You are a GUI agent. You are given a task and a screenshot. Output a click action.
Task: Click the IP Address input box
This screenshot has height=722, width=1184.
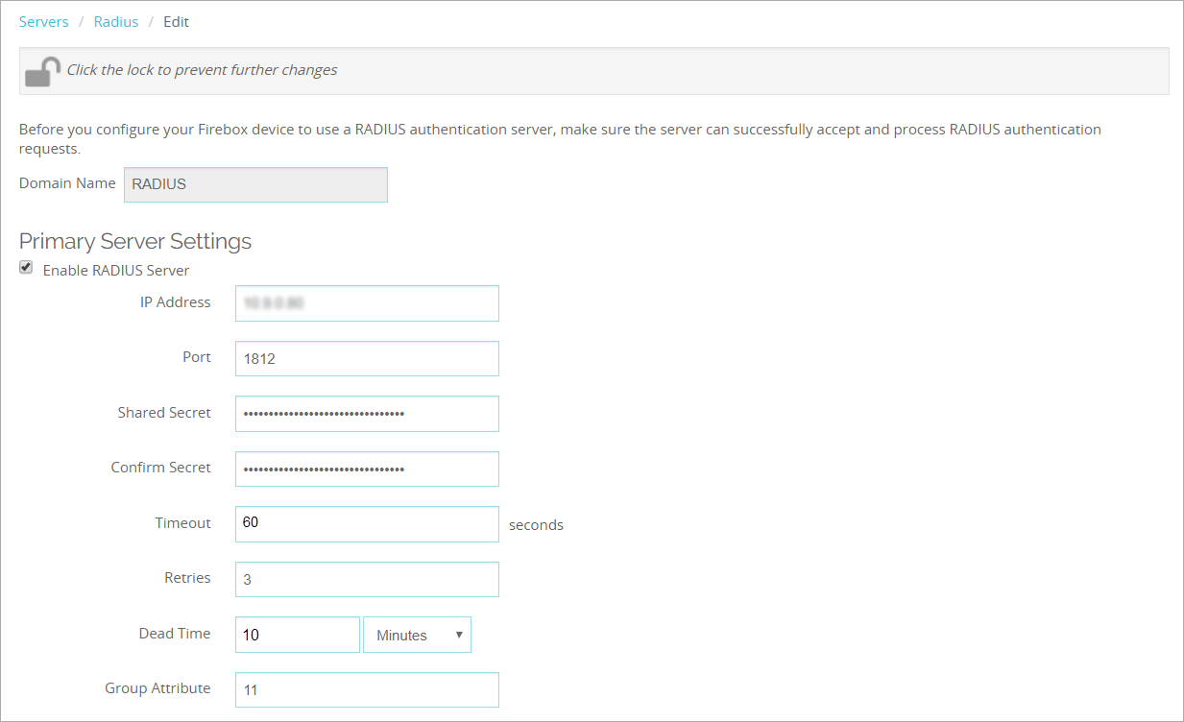[366, 302]
